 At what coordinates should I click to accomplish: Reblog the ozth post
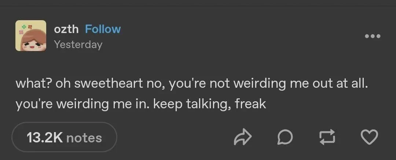pyautogui.click(x=327, y=138)
